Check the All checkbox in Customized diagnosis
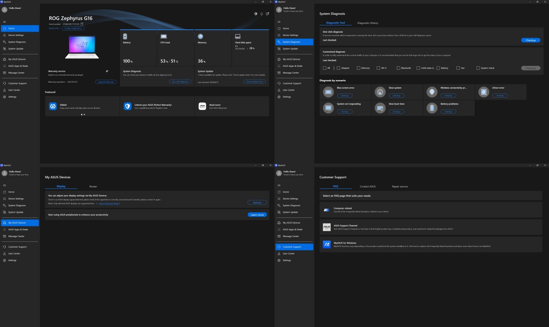The width and height of the screenshot is (549, 327). tap(324, 68)
